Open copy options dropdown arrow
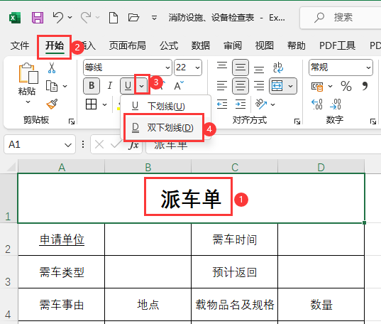Screen dimensions: 381x324 coord(65,86)
